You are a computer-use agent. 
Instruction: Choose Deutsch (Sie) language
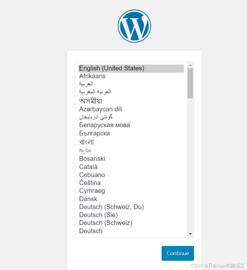coord(131,215)
